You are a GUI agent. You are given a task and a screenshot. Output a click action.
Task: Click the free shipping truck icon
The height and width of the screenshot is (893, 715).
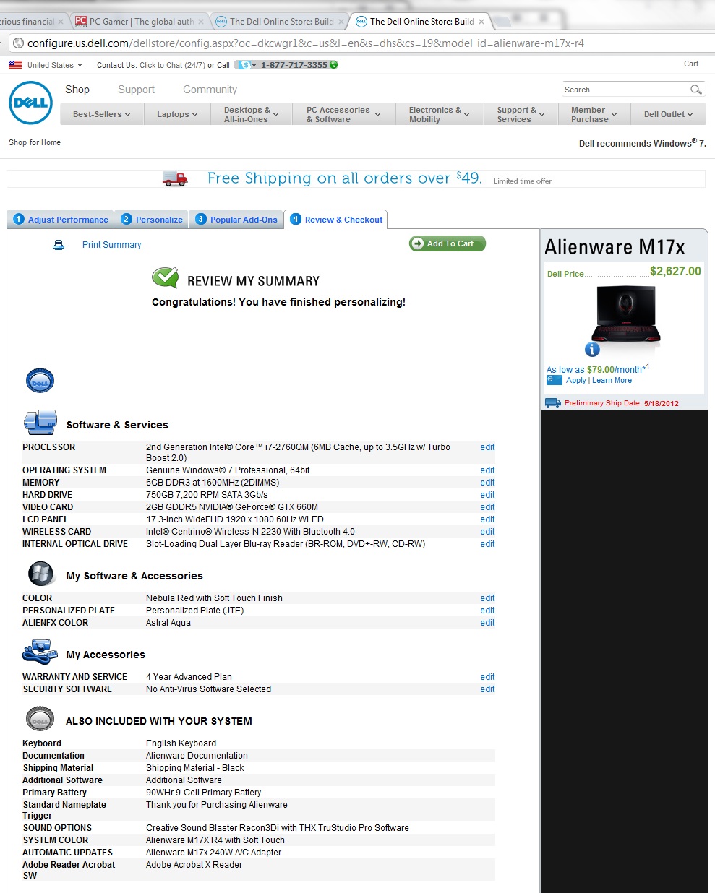pyautogui.click(x=175, y=178)
